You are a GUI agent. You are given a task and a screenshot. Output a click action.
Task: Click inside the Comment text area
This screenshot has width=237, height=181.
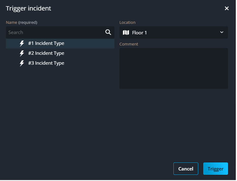click(174, 68)
